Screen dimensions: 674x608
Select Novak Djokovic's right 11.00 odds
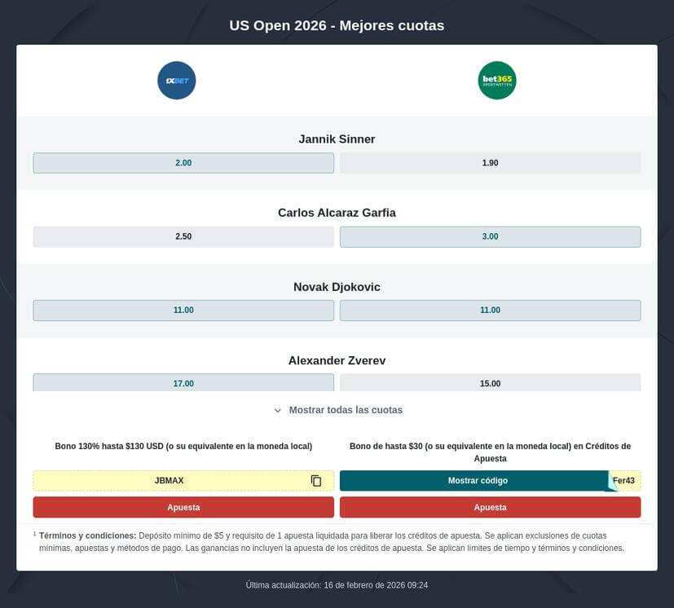(491, 310)
